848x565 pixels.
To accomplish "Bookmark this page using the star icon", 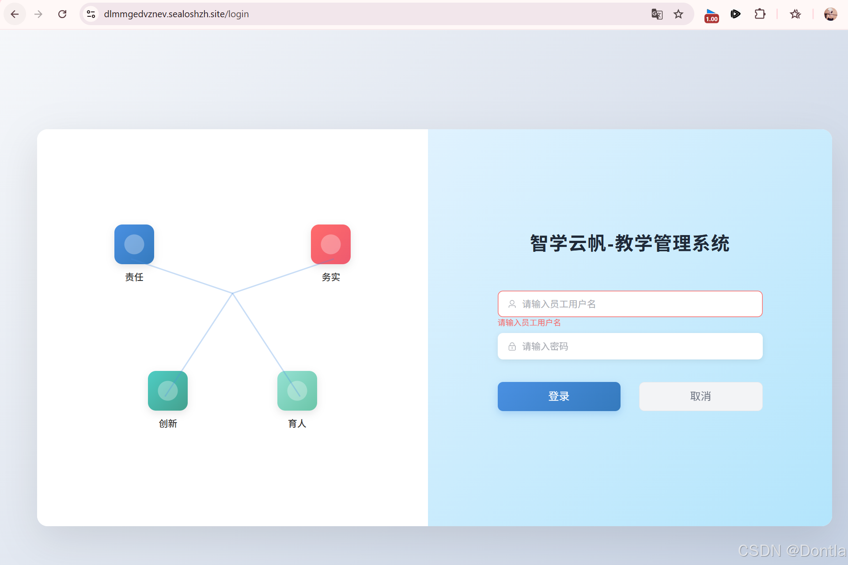I will pos(679,14).
